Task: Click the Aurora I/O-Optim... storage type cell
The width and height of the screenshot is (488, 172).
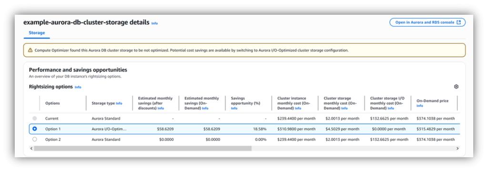Action: coord(109,129)
